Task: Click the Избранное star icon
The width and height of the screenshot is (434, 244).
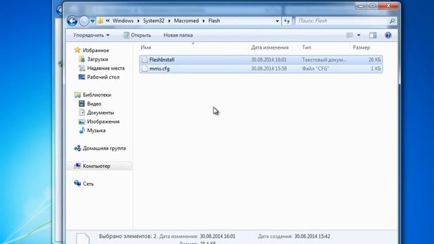Action: tap(77, 50)
